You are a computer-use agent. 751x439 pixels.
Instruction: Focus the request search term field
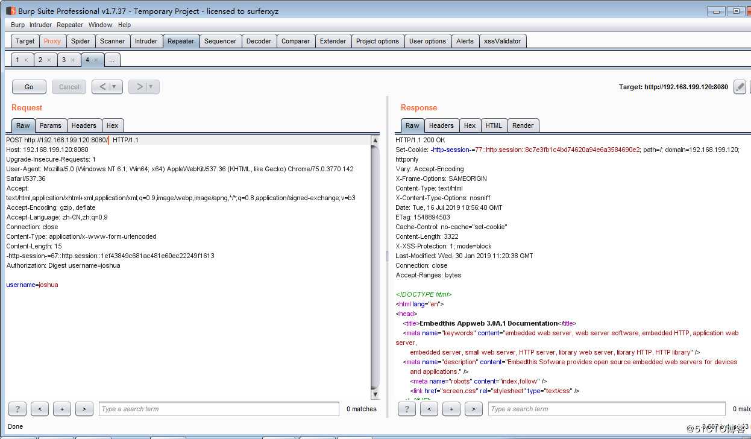coord(219,409)
